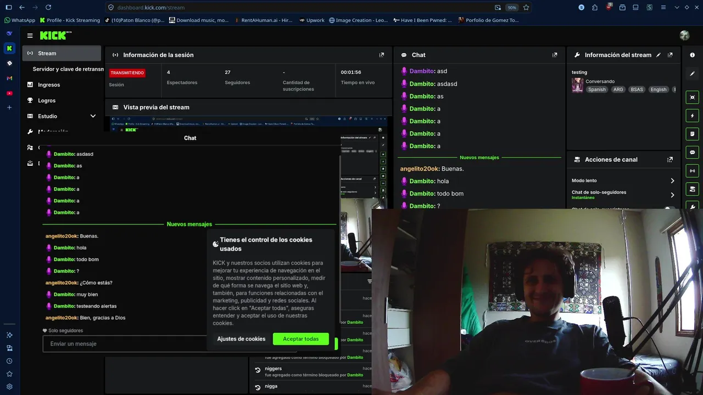Go back to the previous page

click(22, 8)
